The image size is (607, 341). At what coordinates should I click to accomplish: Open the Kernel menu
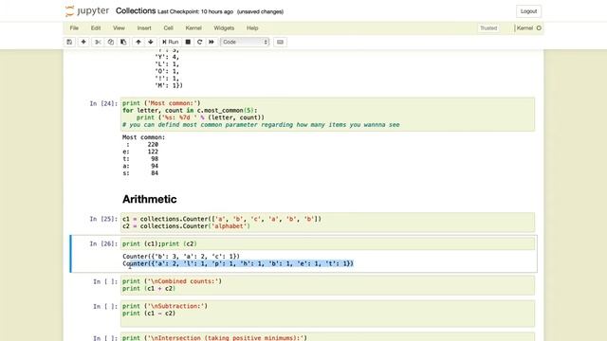point(193,27)
